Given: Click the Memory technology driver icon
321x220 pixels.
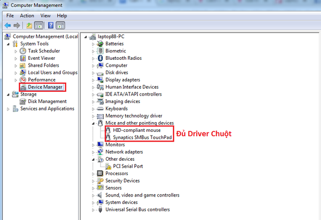Looking at the screenshot, I should 100,116.
